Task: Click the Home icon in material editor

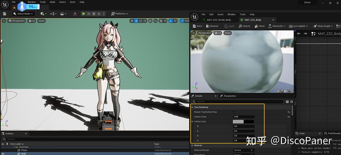Action: point(260,26)
